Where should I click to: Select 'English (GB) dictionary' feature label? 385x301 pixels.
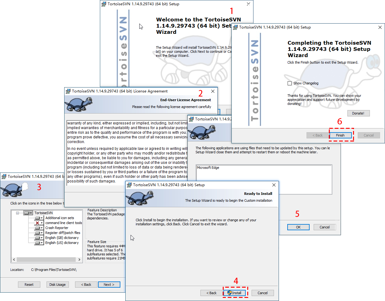tap(62, 238)
